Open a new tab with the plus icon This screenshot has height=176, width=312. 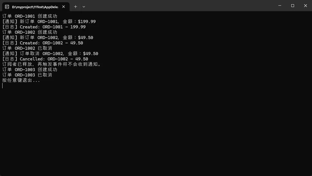point(75,7)
